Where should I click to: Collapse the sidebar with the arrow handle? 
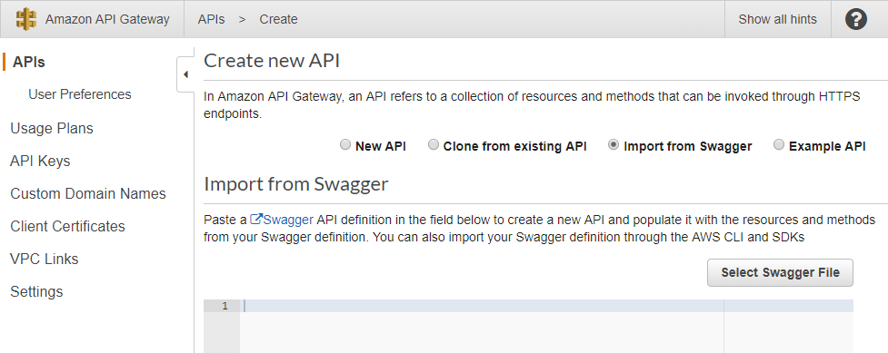[x=185, y=74]
